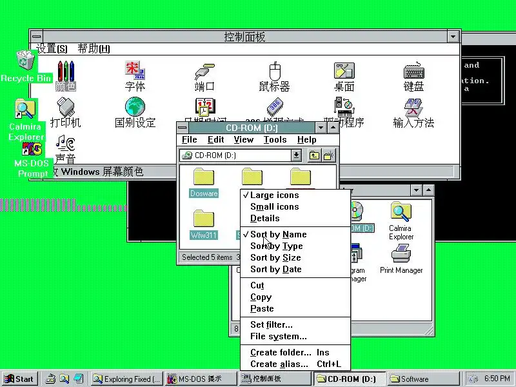Viewport: 516px width, 387px height.
Task: Choose Create folder... from context menu
Action: point(295,352)
